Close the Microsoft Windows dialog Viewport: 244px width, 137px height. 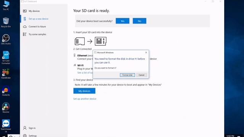tap(146, 53)
